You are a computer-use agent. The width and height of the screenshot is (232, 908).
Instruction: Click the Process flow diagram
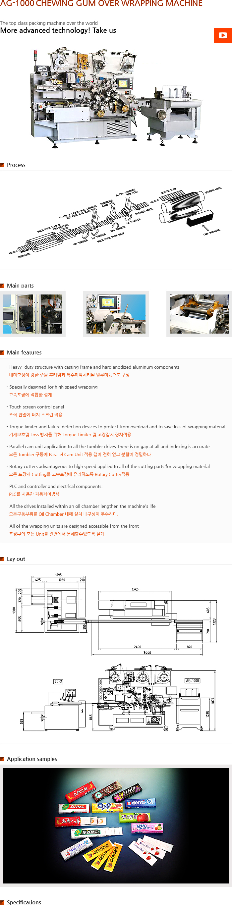(116, 220)
